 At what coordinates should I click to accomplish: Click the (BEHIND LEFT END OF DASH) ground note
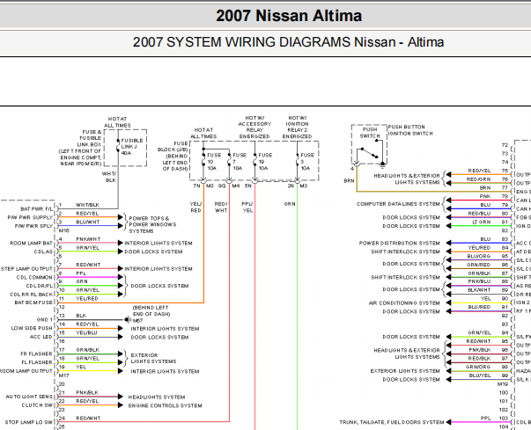pyautogui.click(x=151, y=311)
